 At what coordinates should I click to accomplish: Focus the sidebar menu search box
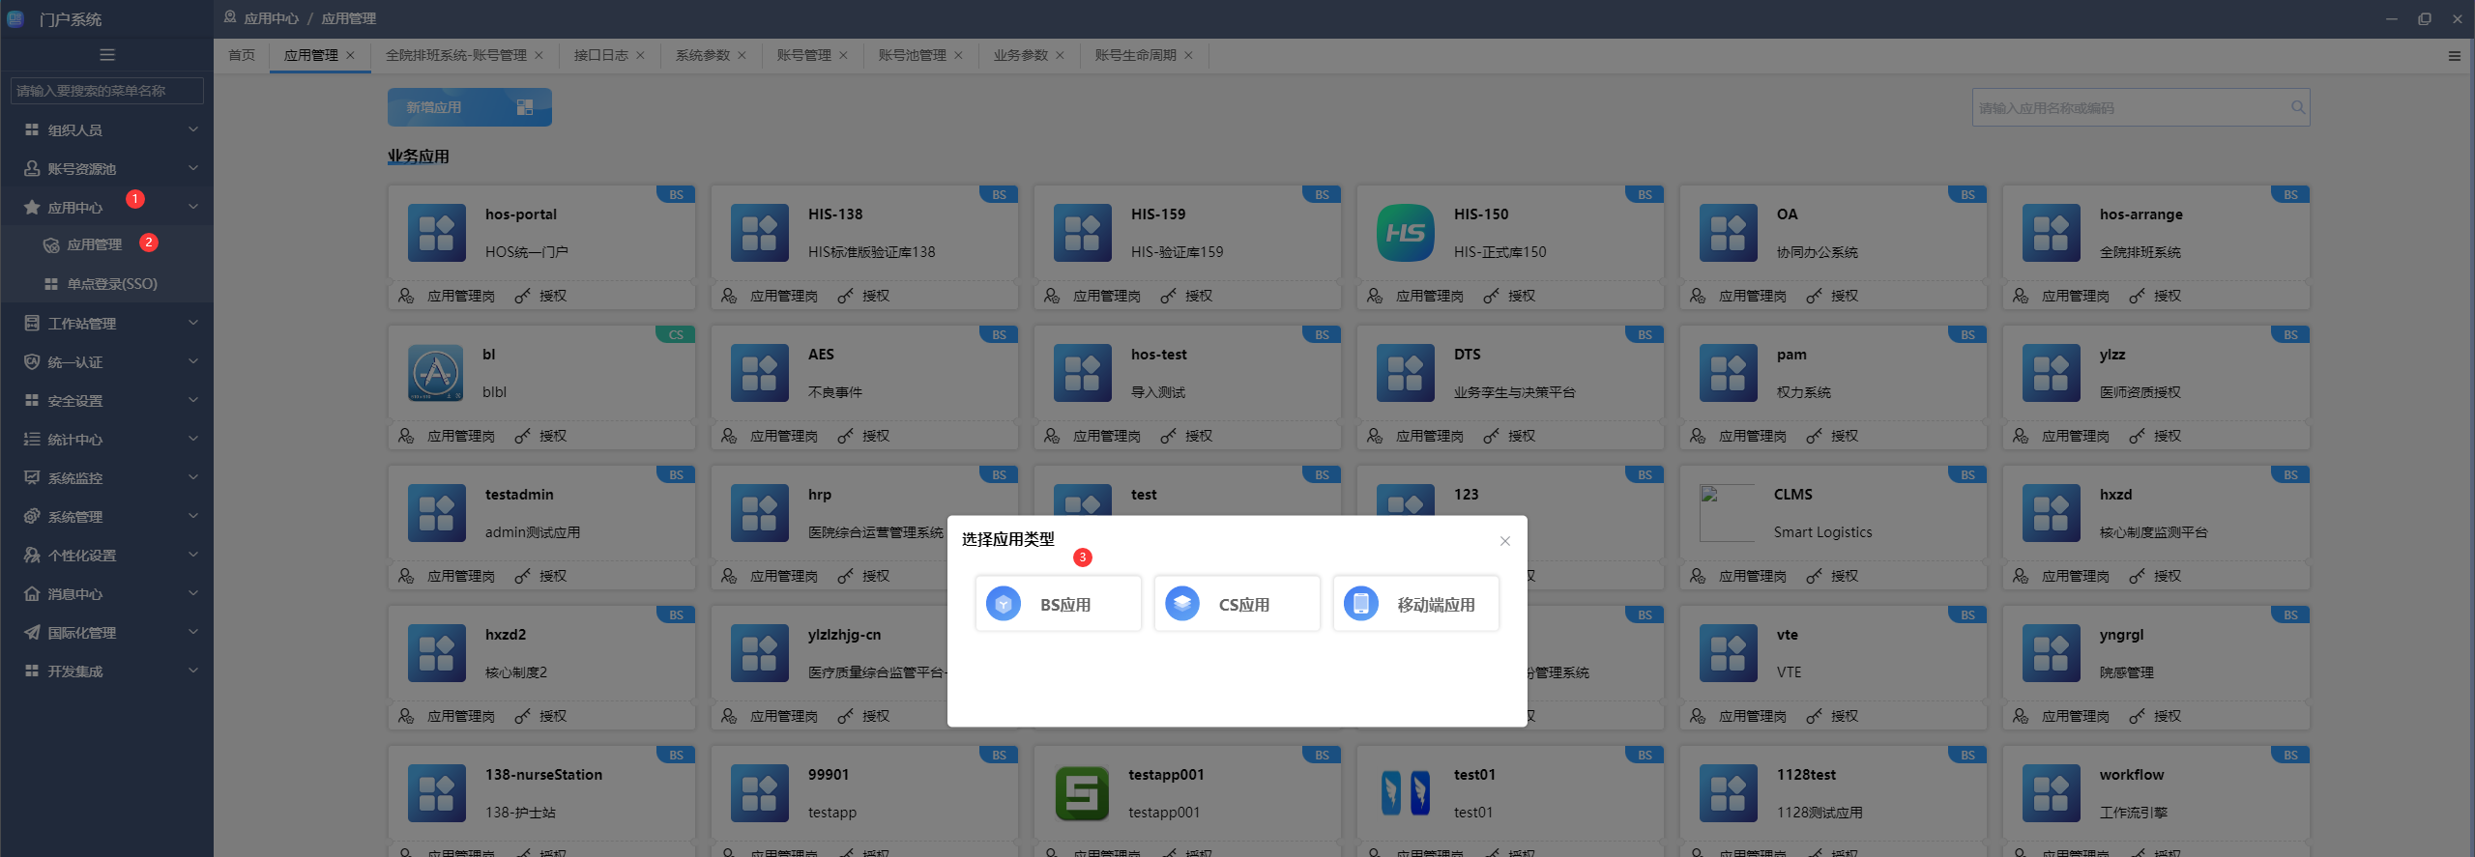tap(107, 91)
